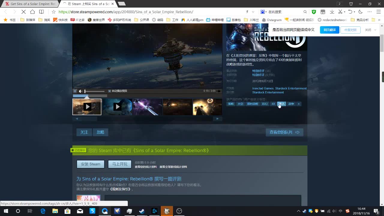Image resolution: width=384 pixels, height=216 pixels.
Task: Open Steam from the Windows taskbar
Action: click(x=142, y=211)
